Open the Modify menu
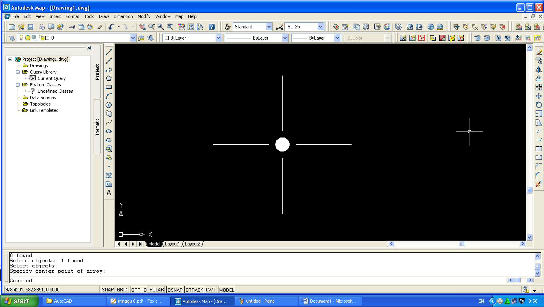Screen dimensions: 544x307 point(144,16)
